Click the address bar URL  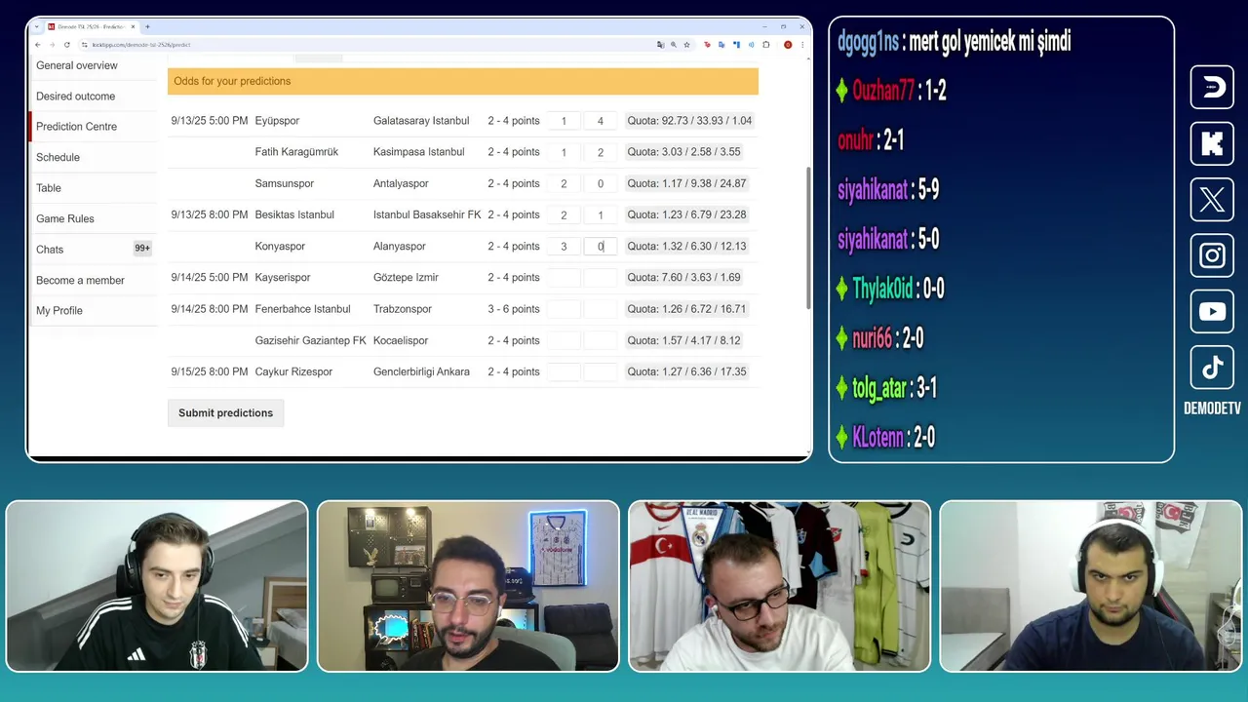pos(141,45)
